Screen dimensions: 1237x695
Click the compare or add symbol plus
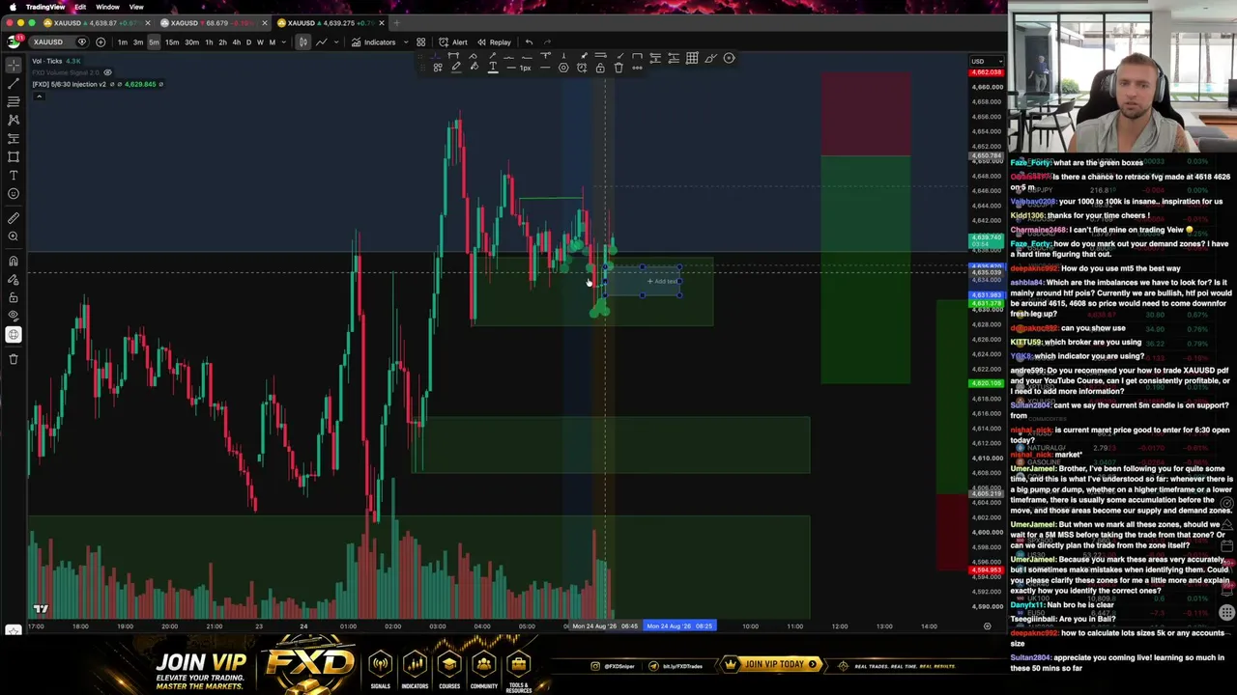[101, 42]
